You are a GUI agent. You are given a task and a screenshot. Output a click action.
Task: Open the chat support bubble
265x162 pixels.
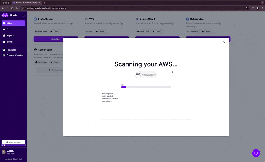(x=256, y=153)
